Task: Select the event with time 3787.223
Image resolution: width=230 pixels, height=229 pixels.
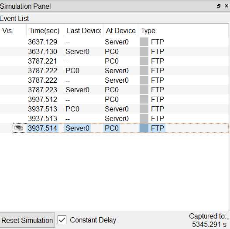Action: click(114, 90)
